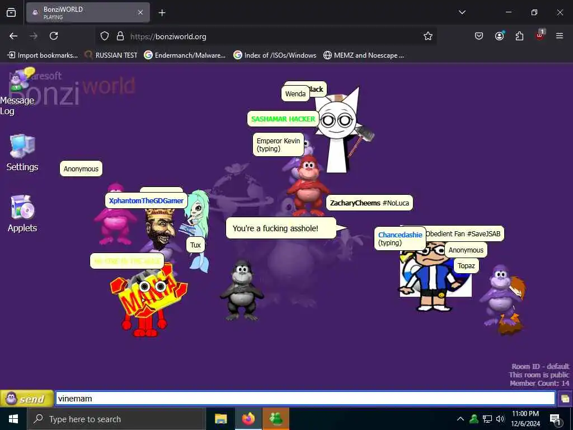Open the Windows Start menu

13,419
